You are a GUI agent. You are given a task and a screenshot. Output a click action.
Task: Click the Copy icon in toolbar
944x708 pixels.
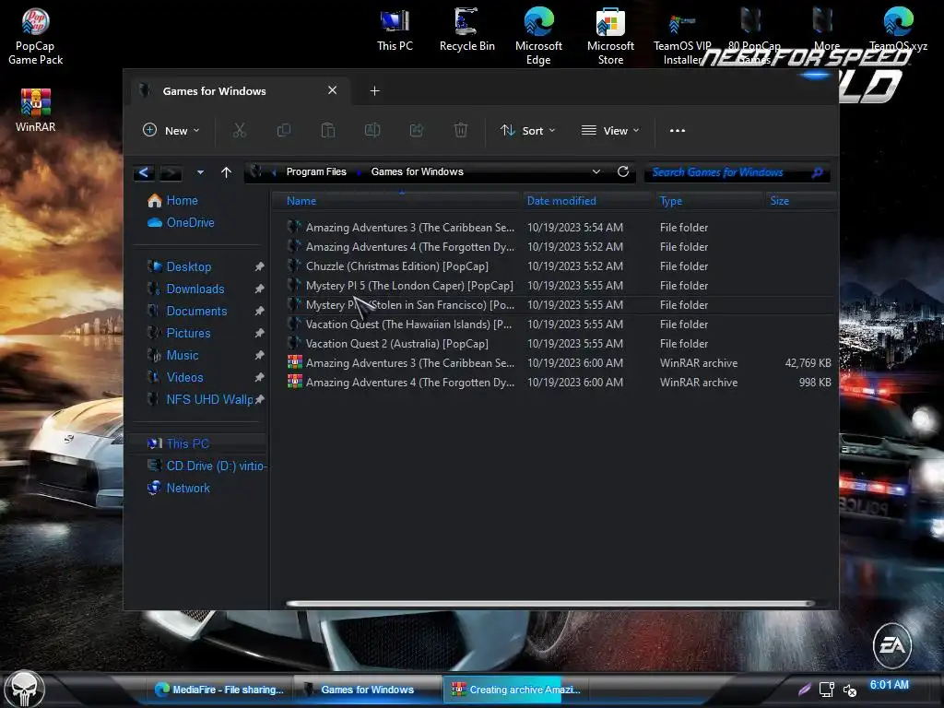click(x=284, y=130)
